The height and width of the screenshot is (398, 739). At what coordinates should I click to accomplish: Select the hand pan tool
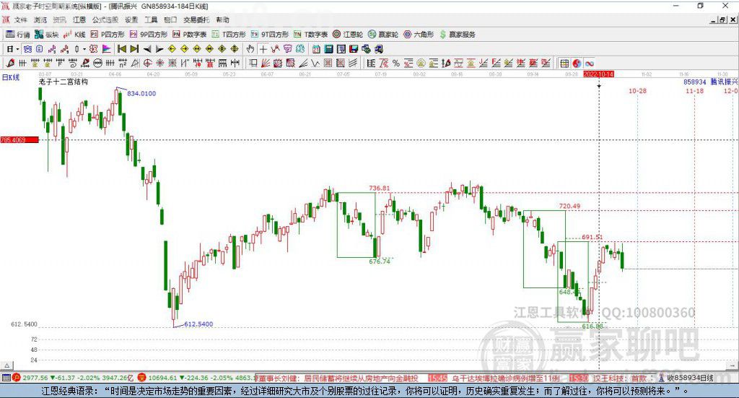click(x=250, y=49)
